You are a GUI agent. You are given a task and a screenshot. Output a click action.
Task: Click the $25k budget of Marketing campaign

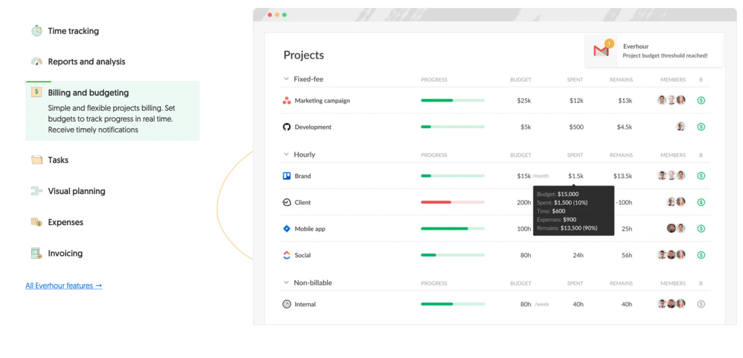click(x=524, y=101)
